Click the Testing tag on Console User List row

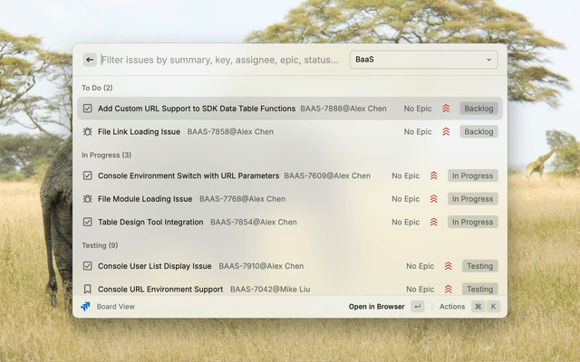pyautogui.click(x=479, y=266)
